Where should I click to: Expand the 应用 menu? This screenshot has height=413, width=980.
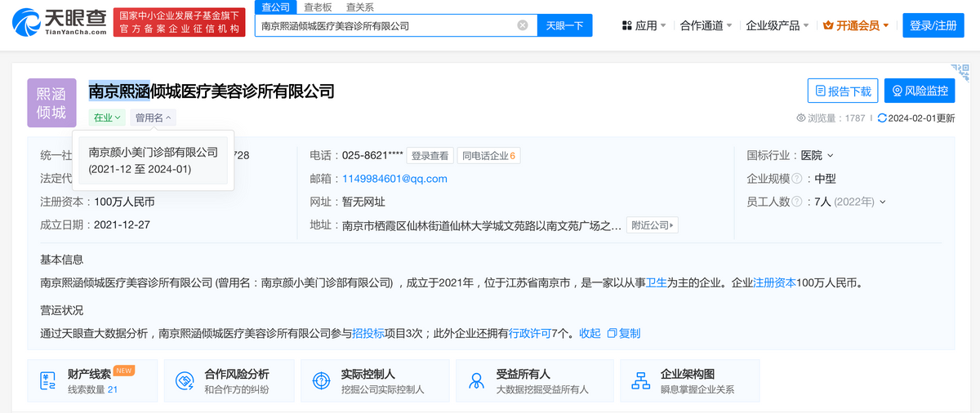[x=644, y=25]
